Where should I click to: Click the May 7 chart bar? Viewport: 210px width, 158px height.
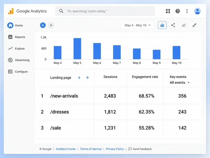(117, 52)
